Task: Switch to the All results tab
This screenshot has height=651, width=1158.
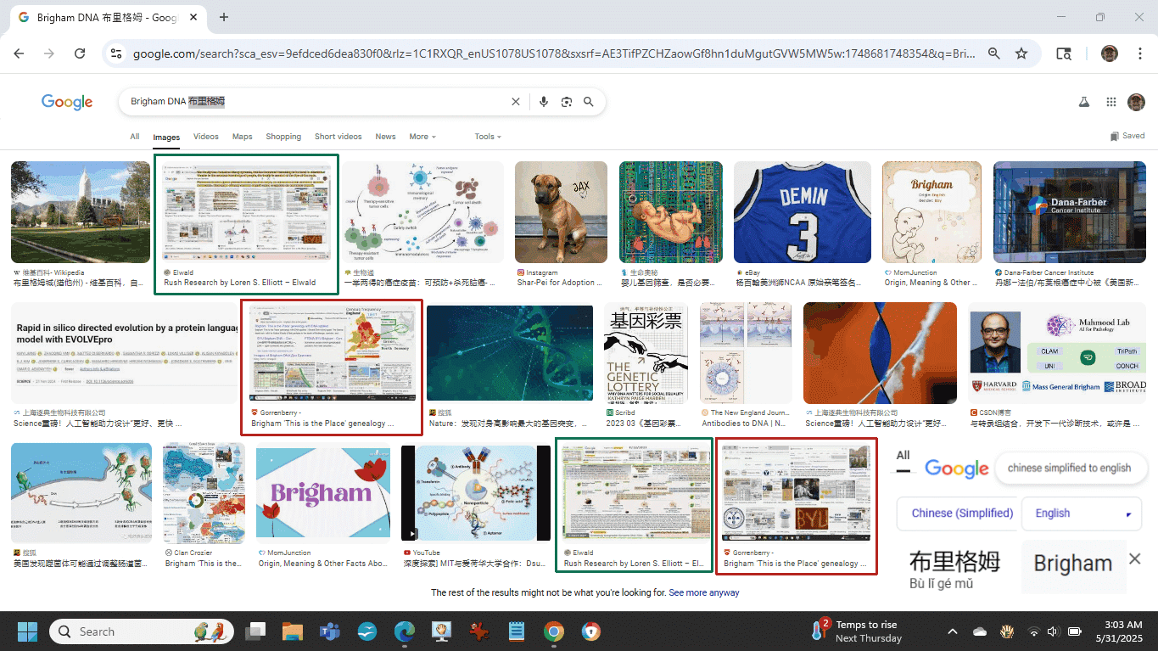Action: (x=135, y=137)
